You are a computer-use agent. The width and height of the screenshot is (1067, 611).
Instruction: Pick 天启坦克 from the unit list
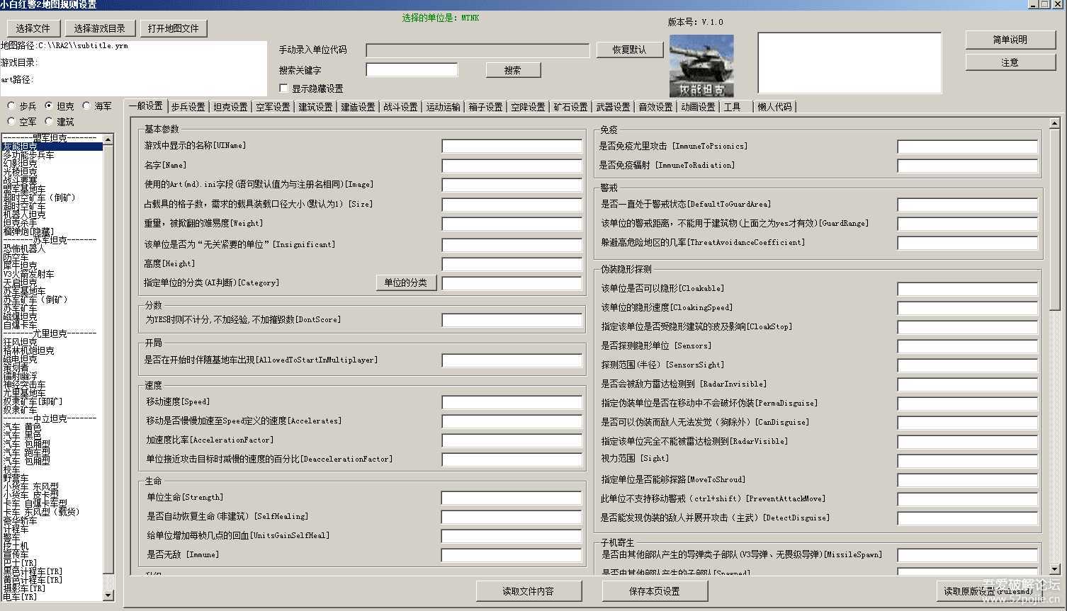pos(20,282)
